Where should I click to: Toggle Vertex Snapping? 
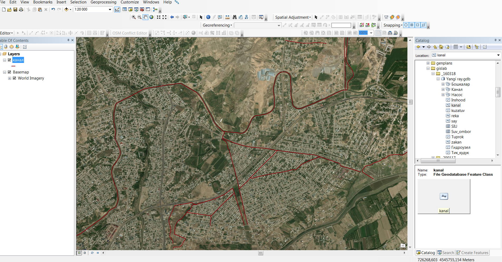(x=417, y=25)
